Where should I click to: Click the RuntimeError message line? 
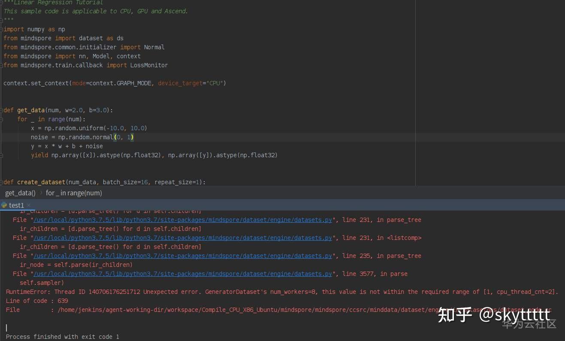click(172, 292)
